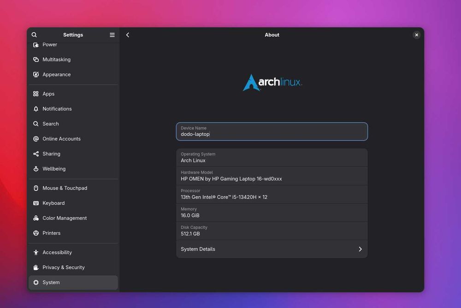Select the Sharing label in sidebar
The width and height of the screenshot is (461, 308).
52,154
